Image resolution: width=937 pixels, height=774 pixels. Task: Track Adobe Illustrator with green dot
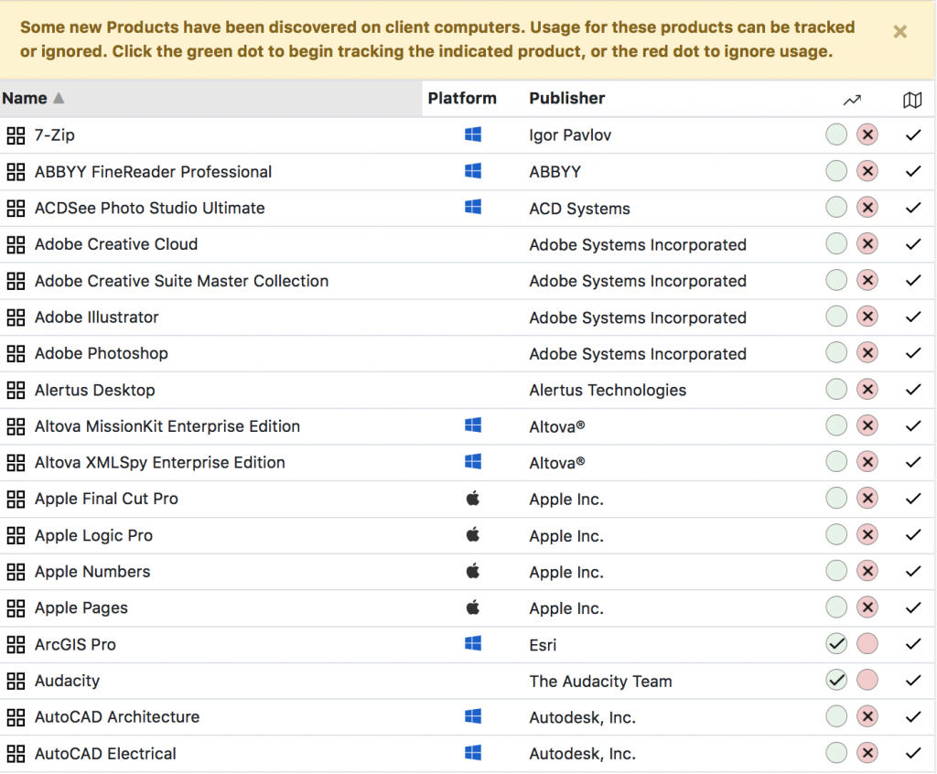coord(836,317)
